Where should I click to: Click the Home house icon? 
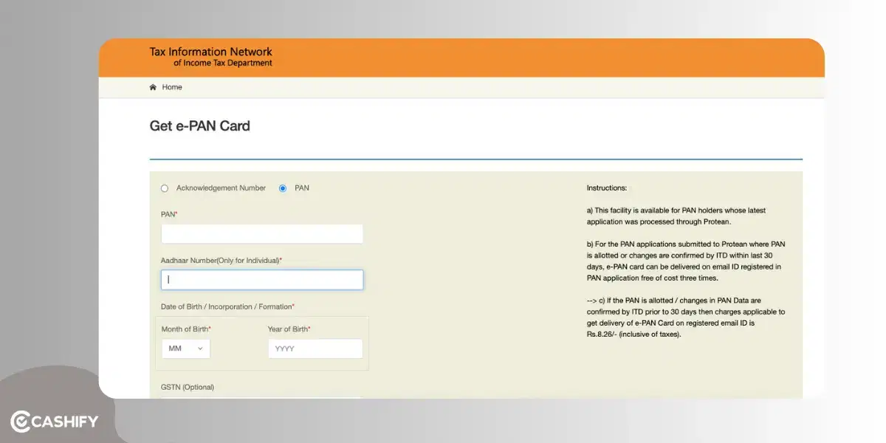153,87
